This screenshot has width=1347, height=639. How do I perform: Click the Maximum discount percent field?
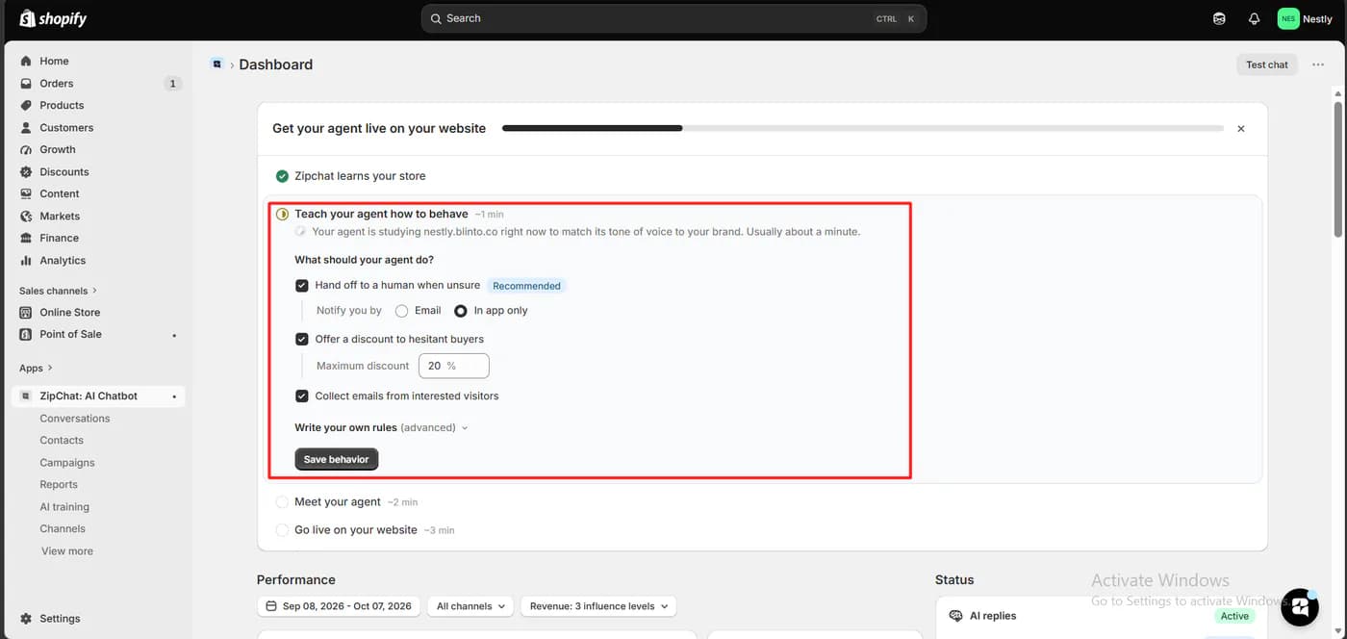(x=454, y=366)
